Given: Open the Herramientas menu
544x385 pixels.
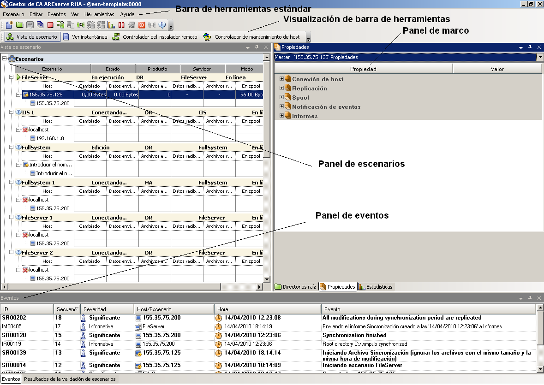Looking at the screenshot, I should tap(99, 14).
